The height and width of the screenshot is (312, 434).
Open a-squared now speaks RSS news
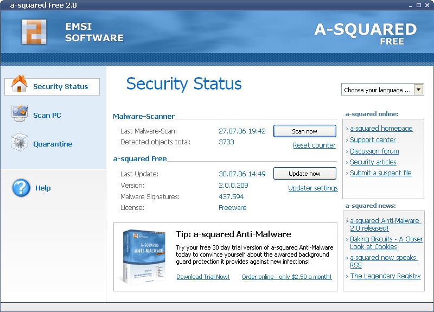coord(384,262)
